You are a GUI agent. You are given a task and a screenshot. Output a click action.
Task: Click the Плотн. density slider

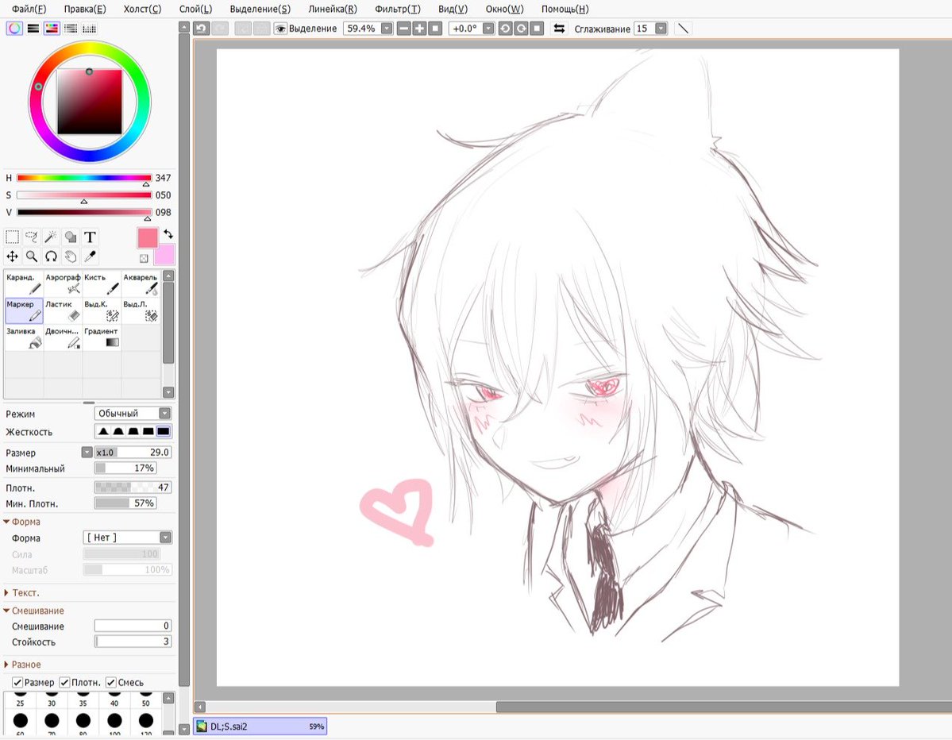(133, 487)
